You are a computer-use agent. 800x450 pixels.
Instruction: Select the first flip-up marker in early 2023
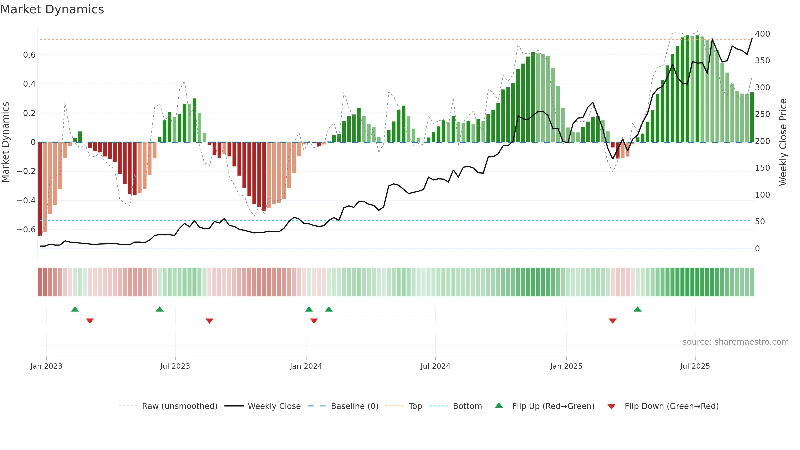pos(75,309)
